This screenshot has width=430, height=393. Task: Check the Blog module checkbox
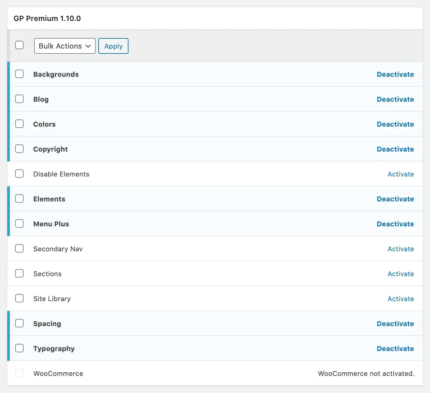pos(19,99)
